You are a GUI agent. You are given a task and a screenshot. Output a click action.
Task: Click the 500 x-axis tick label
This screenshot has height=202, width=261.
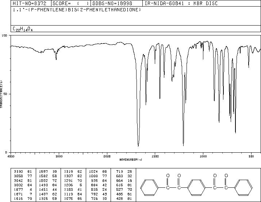(251, 156)
